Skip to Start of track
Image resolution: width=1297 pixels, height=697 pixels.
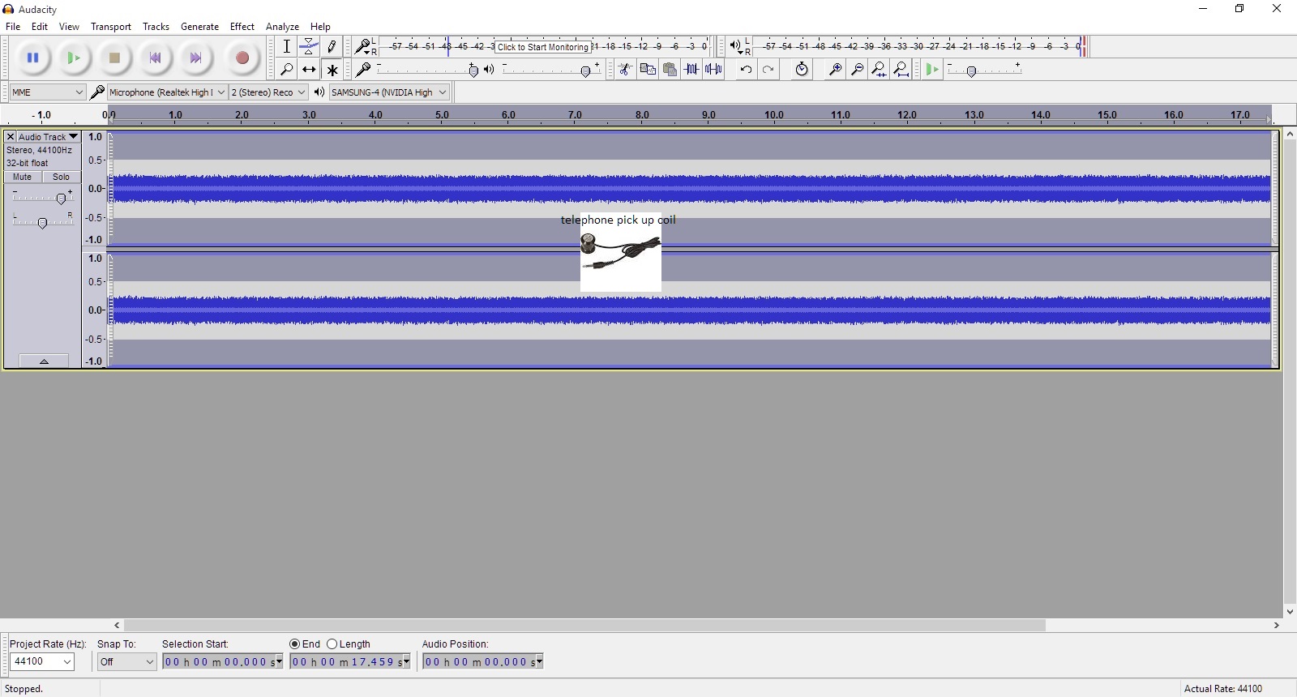click(155, 58)
